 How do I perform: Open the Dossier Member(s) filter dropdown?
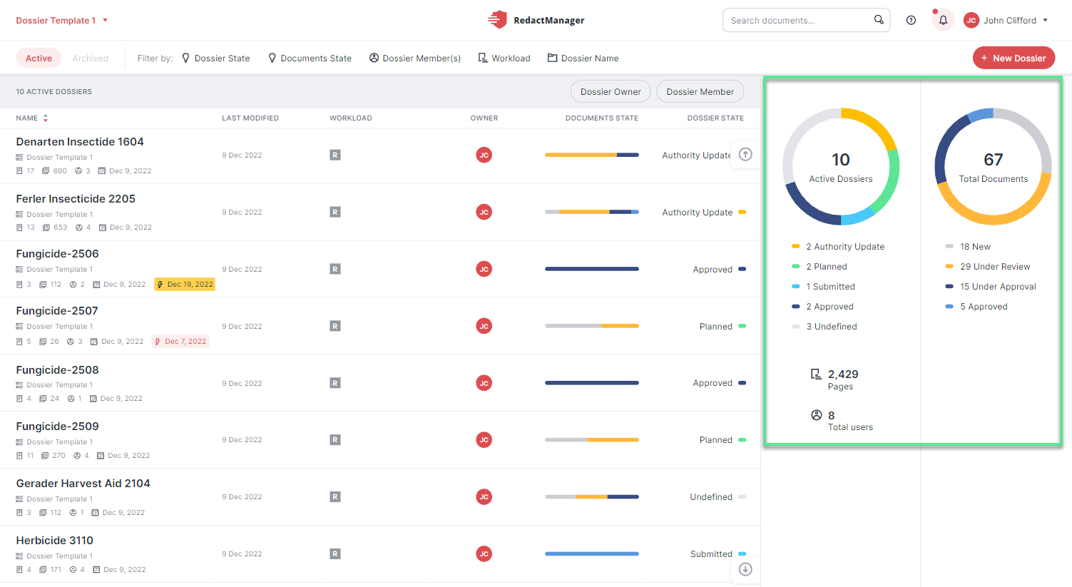click(x=414, y=58)
